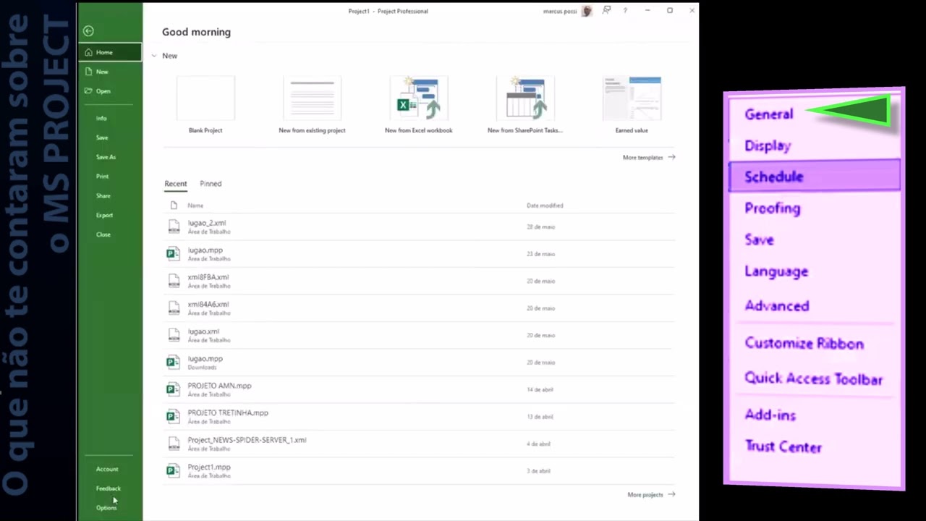926x521 pixels.
Task: Open the Account page
Action: click(107, 469)
